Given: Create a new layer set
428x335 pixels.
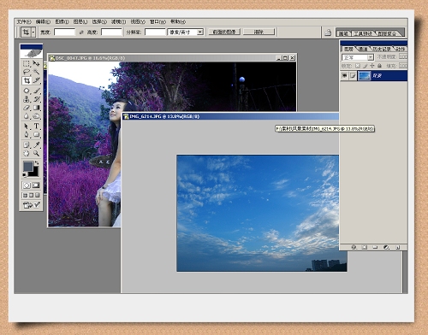Looking at the screenshot, I should 375,247.
